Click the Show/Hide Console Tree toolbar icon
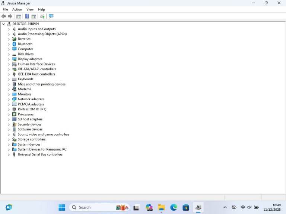The image size is (286, 214). point(19,16)
